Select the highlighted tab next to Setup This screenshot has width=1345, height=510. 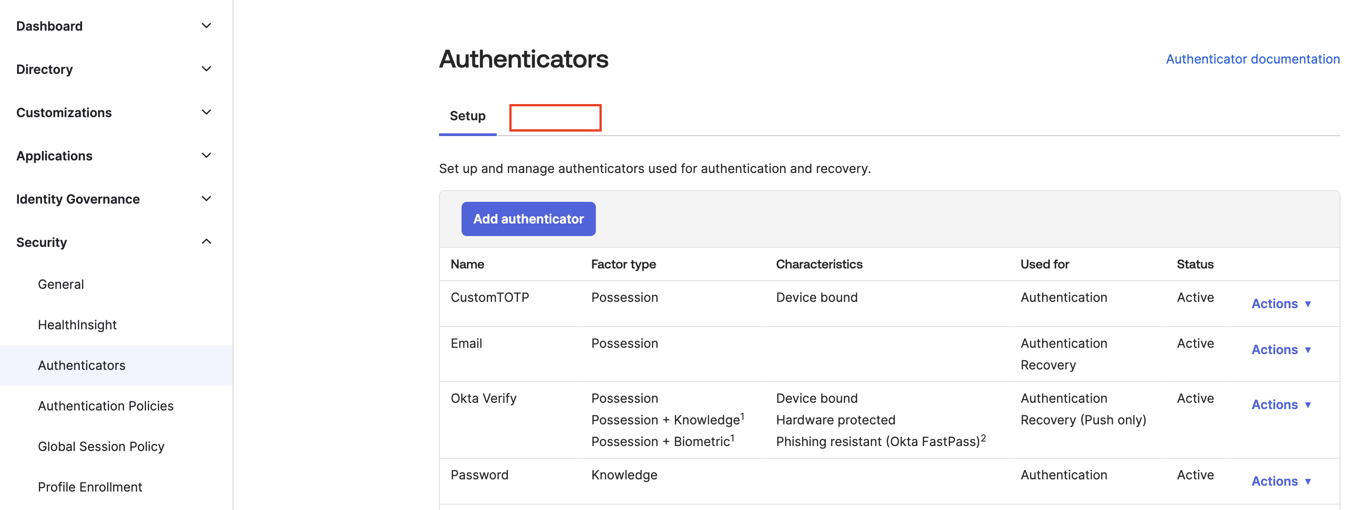pyautogui.click(x=555, y=118)
